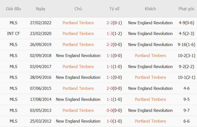Sort by the "Ngày" column header

(x=41, y=9)
